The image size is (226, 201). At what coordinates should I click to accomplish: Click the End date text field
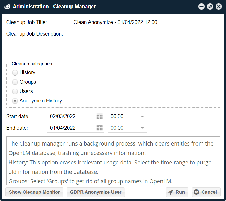pyautogui.click(x=71, y=128)
